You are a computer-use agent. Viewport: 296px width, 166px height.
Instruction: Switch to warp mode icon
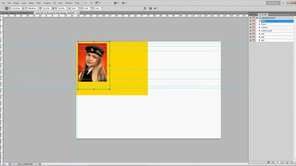[145, 8]
